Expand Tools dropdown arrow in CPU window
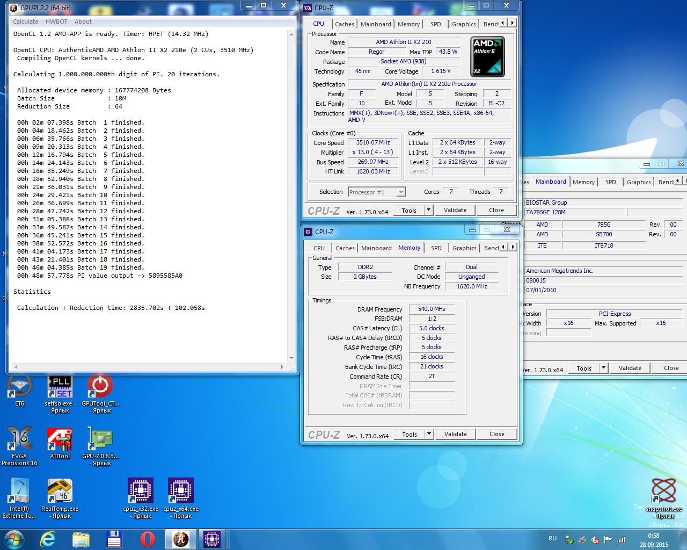This screenshot has height=550, width=687. tap(428, 210)
